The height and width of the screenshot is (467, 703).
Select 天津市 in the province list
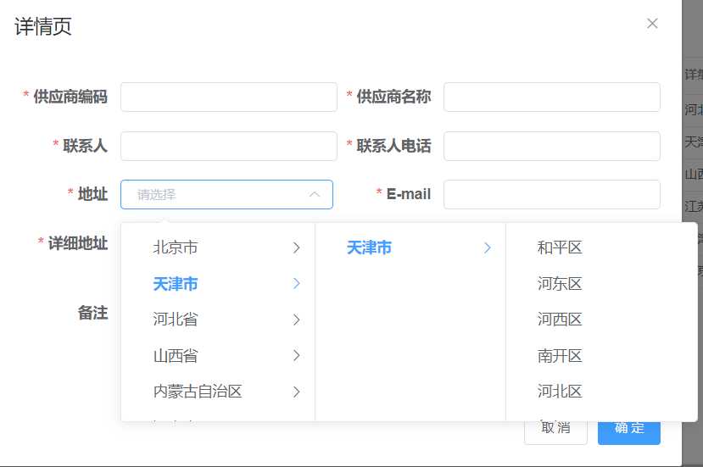(x=218, y=284)
